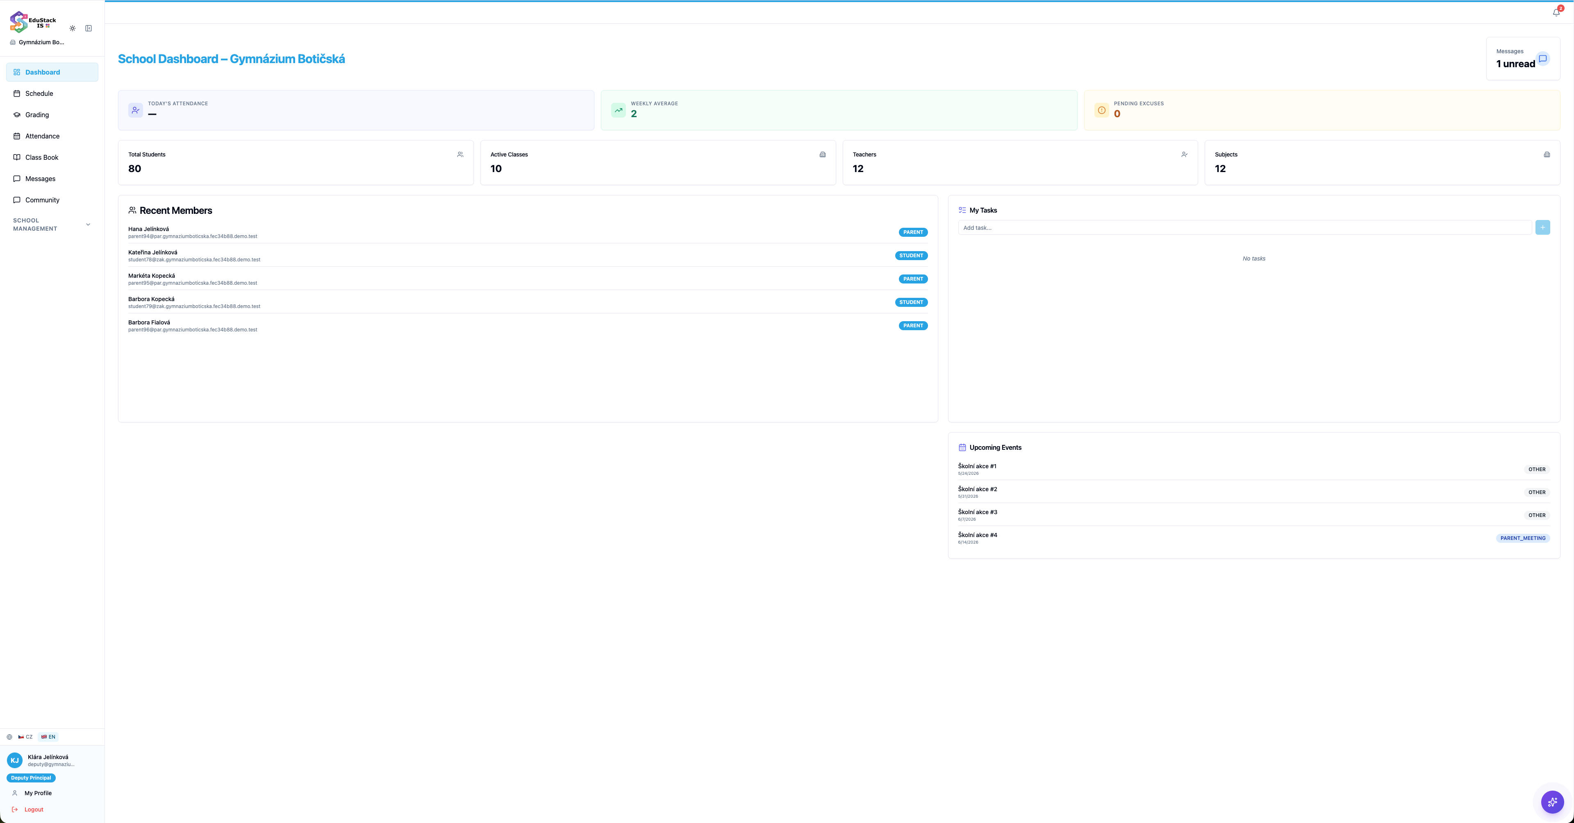
Task: Open the Teachers card
Action: (1020, 162)
